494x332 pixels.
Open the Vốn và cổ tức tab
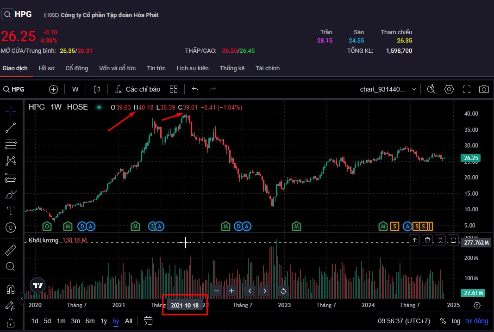118,68
